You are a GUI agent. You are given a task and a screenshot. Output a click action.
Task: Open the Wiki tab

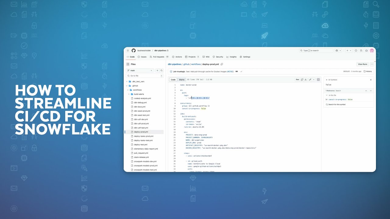(x=206, y=57)
